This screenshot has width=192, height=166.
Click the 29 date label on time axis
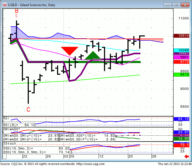49,156
